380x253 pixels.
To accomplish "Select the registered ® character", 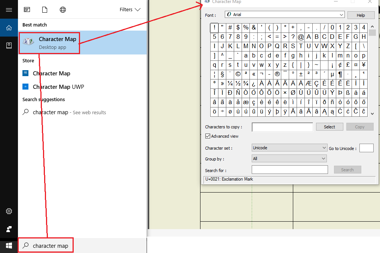I will [277, 74].
